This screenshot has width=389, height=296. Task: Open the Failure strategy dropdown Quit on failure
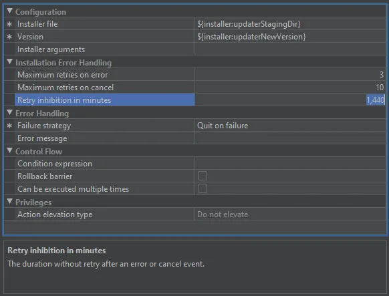point(290,126)
